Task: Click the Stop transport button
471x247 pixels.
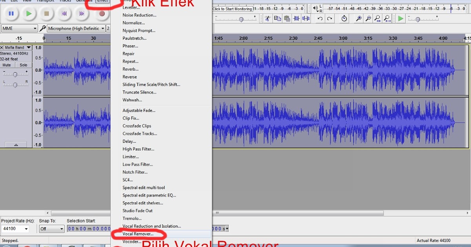Action: pyautogui.click(x=46, y=14)
